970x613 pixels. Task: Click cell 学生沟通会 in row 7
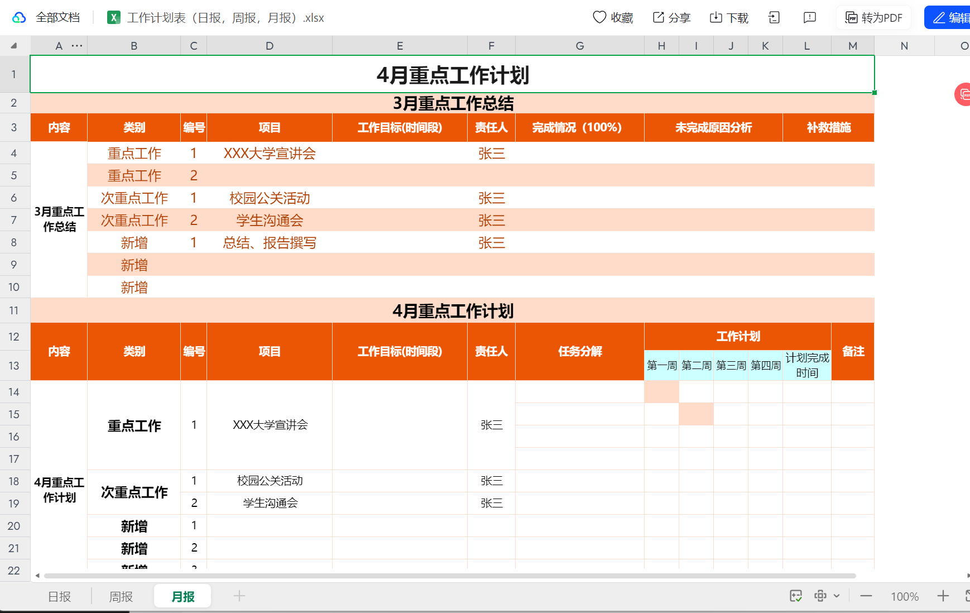click(x=270, y=220)
